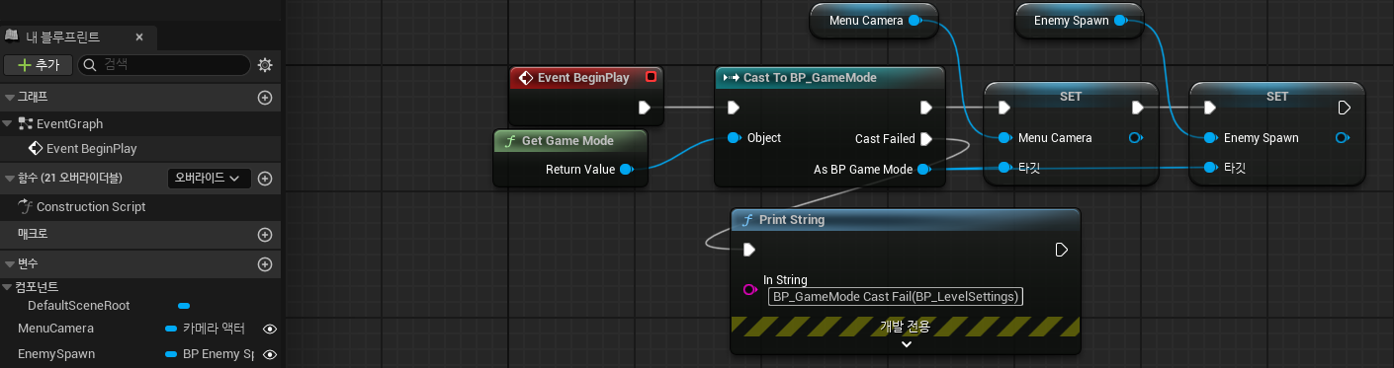Select the Event BeginPlay node header
Image resolution: width=1394 pixels, height=368 pixels.
(x=585, y=77)
